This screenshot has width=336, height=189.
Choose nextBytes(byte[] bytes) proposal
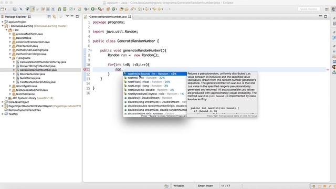click(x=155, y=94)
